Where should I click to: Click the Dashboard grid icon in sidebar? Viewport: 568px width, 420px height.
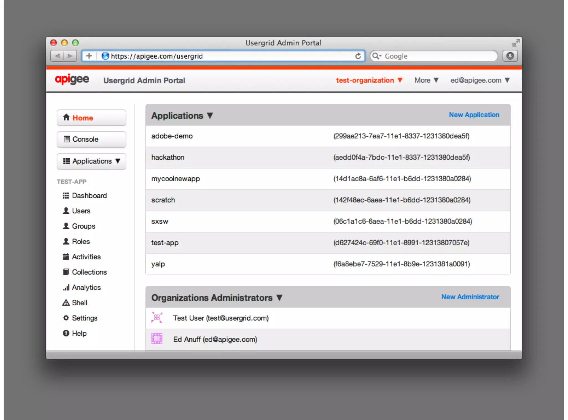[x=66, y=196]
